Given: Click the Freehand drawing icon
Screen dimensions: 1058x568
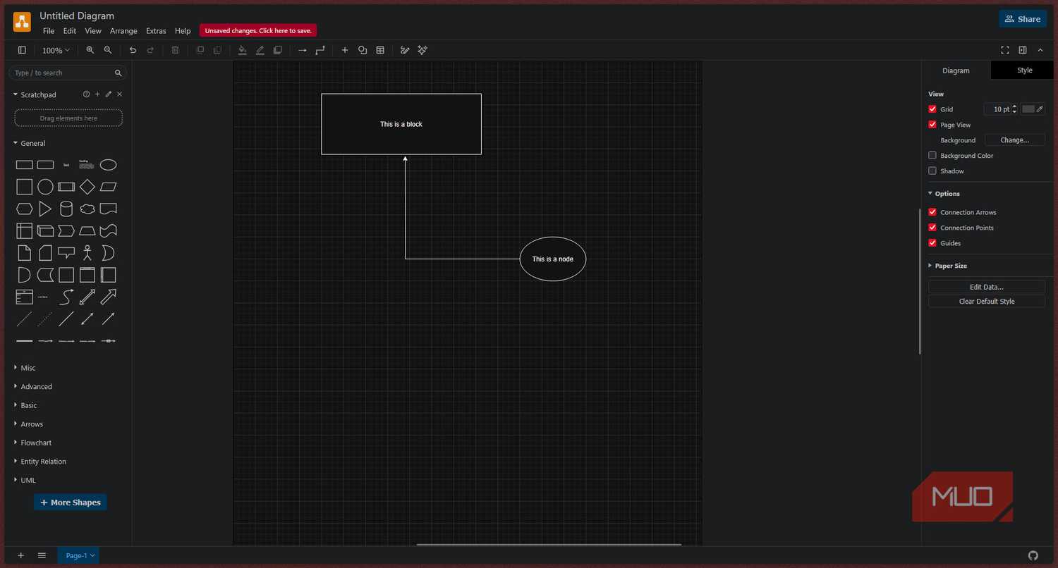Looking at the screenshot, I should [405, 50].
